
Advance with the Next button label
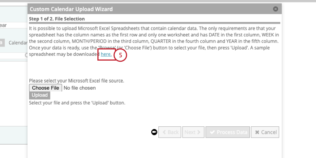(190, 132)
